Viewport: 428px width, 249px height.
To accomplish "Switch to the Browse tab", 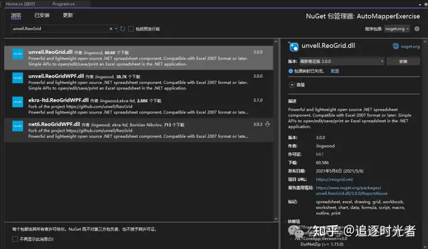I will pos(16,15).
